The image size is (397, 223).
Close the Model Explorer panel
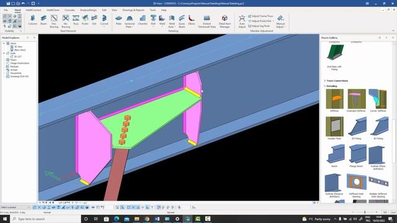click(35, 38)
